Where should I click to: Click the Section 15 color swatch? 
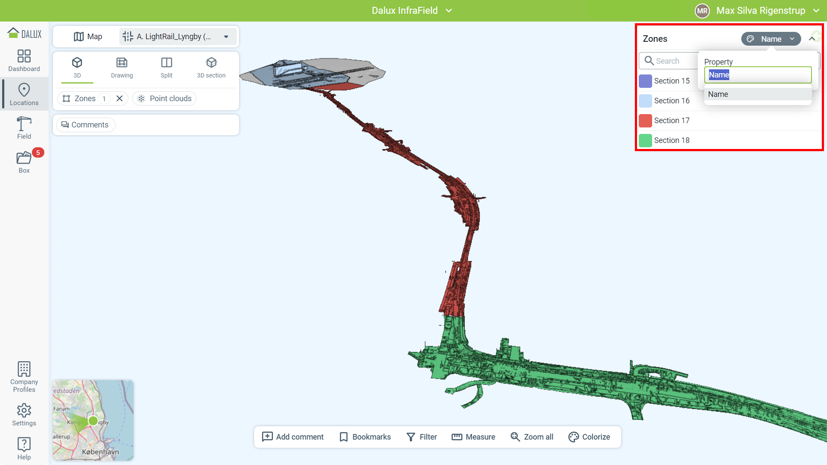coord(645,81)
